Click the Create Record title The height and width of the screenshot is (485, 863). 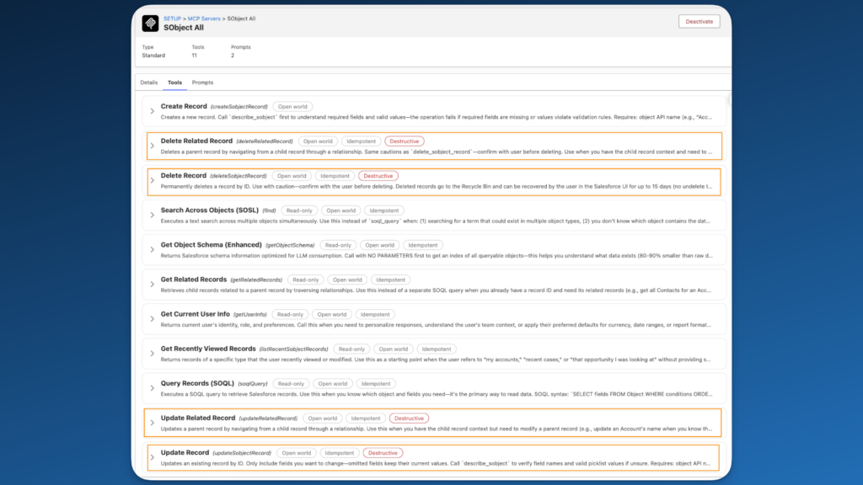pyautogui.click(x=184, y=106)
